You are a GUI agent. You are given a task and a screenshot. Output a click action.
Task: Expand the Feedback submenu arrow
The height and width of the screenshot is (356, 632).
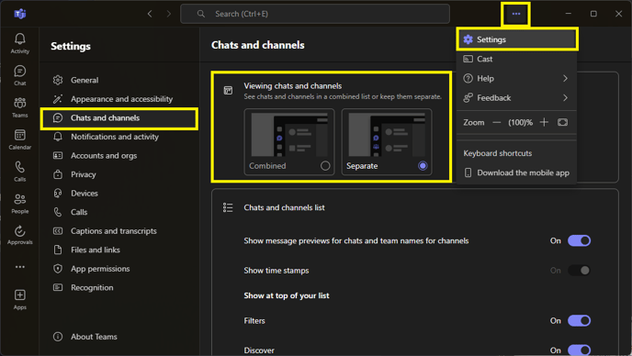click(x=565, y=97)
